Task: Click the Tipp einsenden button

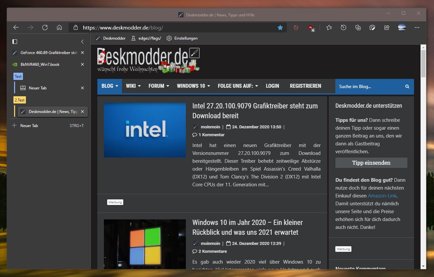Action: pos(371,163)
